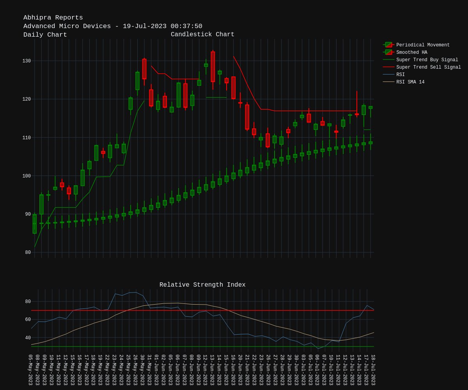Viewport: 468px width, 390px height.
Task: Click the 80 price axis label on candlestick chart
Action: click(28, 252)
